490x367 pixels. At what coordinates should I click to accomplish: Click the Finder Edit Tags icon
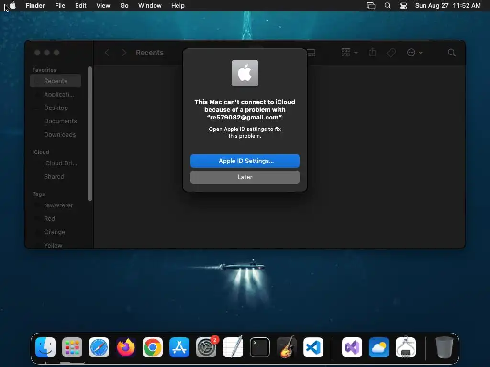391,53
